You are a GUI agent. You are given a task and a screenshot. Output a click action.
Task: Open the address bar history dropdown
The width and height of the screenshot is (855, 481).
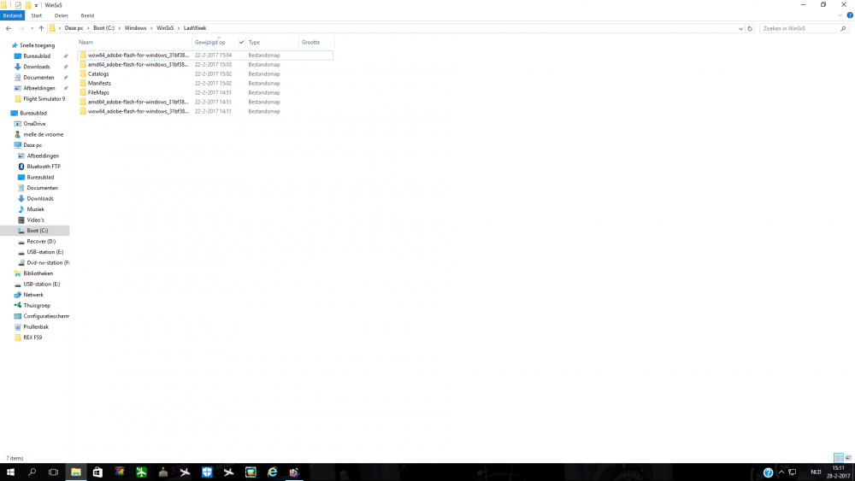click(740, 28)
